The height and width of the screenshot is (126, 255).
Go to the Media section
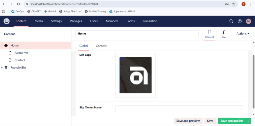coord(39,21)
